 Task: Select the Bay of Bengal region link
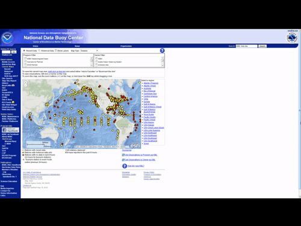tap(149, 91)
